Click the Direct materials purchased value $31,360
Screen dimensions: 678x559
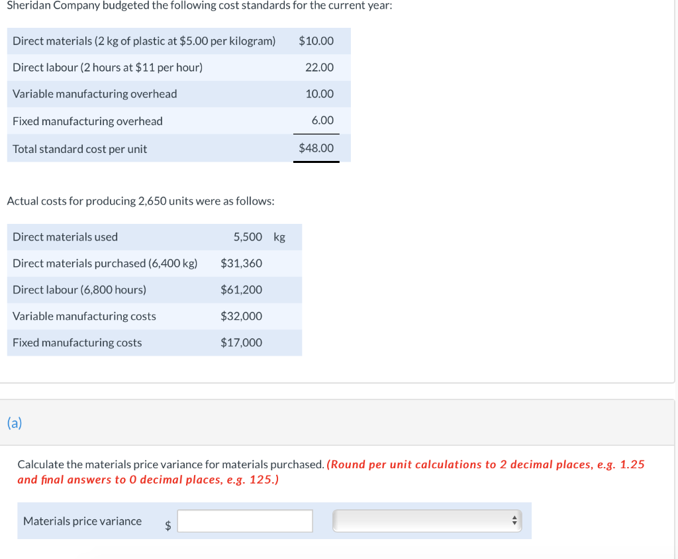tap(242, 263)
